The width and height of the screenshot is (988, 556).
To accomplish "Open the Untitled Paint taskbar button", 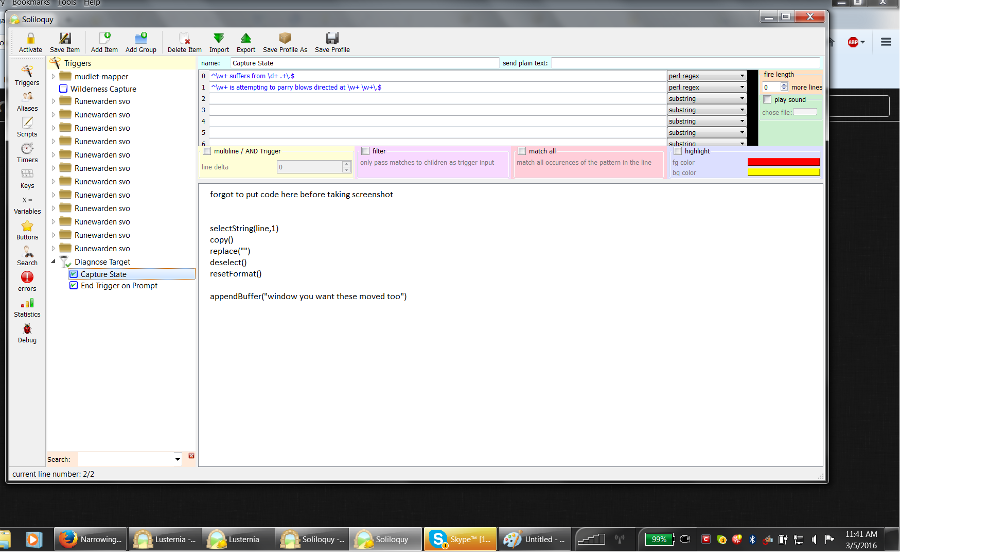I will (x=535, y=539).
